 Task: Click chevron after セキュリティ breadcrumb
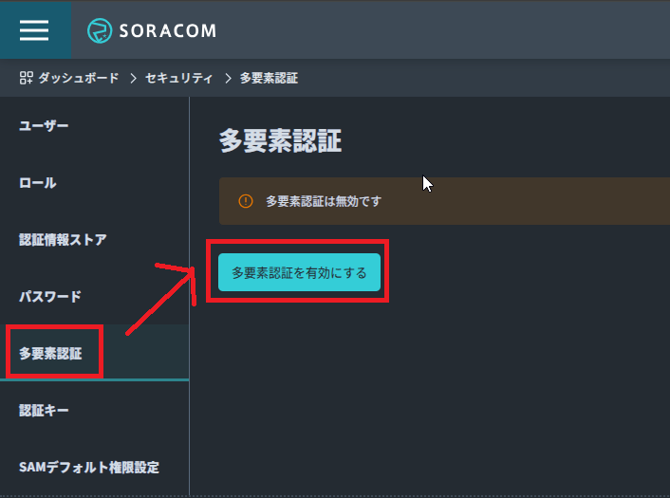pyautogui.click(x=228, y=78)
